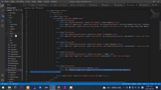161x90 pixels.
Task: Click the PHP language mode in status bar
Action: [152, 84]
